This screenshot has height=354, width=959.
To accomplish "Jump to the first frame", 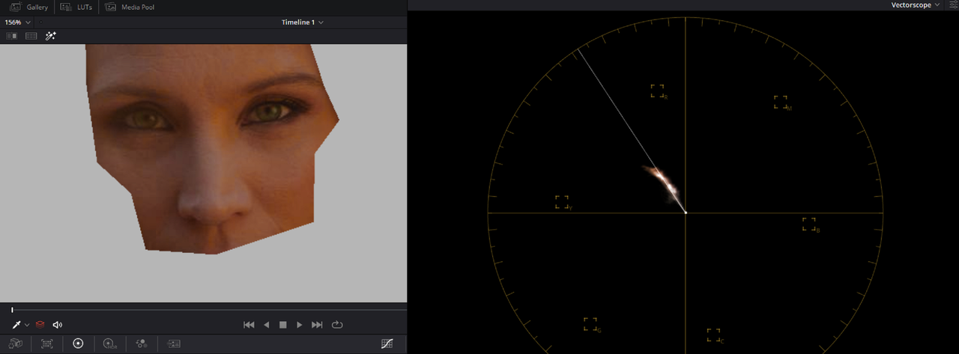I will click(249, 325).
